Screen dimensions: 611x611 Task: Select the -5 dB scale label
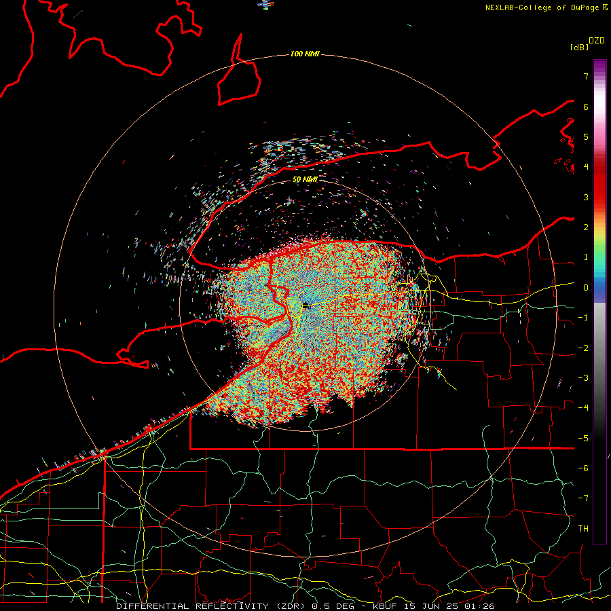583,439
